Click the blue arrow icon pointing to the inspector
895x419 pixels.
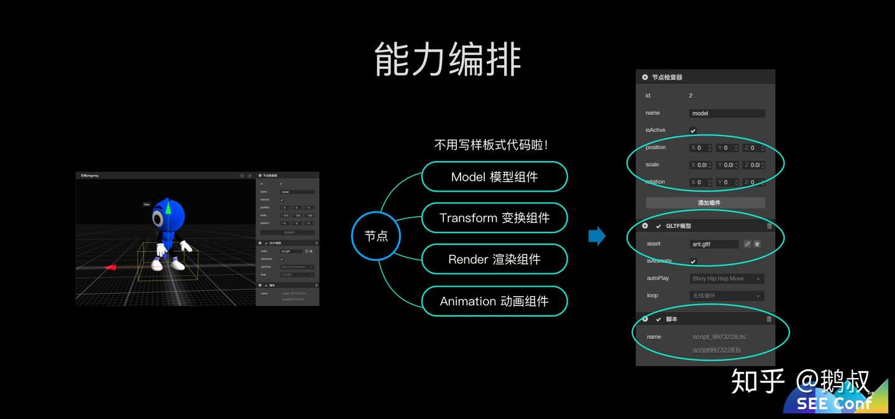coord(597,236)
